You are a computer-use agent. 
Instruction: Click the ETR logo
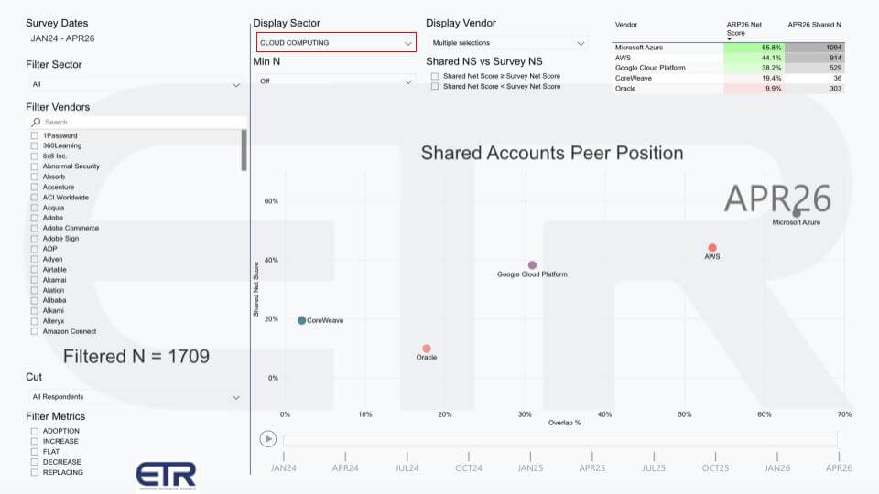click(x=166, y=476)
